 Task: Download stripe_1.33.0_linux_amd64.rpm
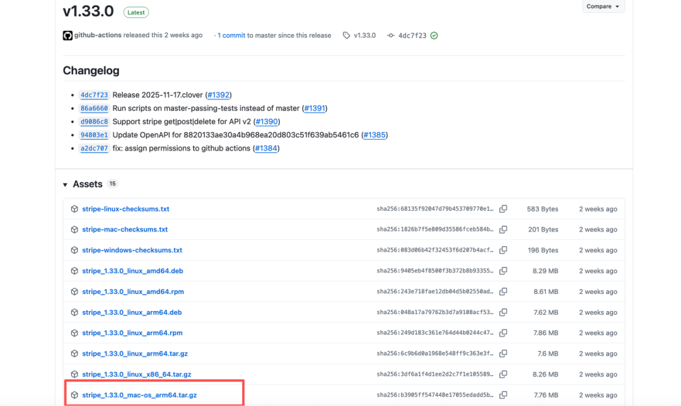[133, 291]
